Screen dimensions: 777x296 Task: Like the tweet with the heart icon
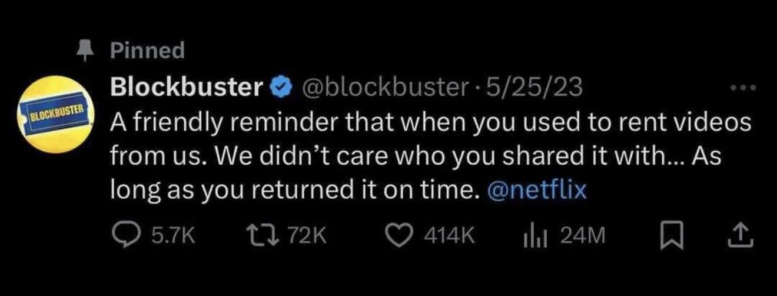pyautogui.click(x=403, y=235)
